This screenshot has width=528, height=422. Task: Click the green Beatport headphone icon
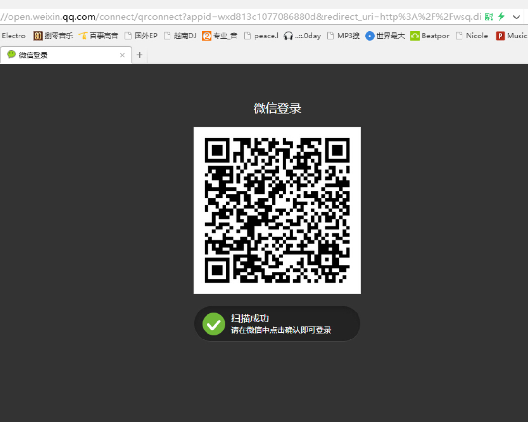point(415,36)
